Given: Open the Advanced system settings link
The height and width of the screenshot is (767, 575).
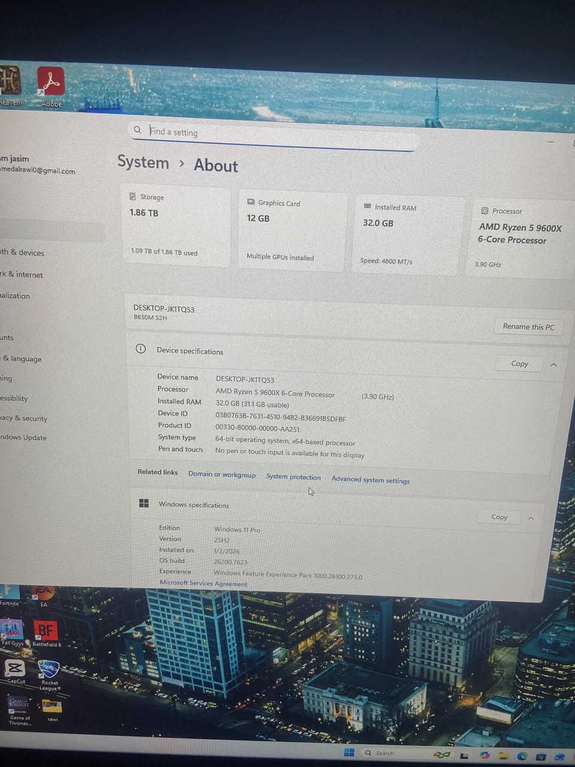Looking at the screenshot, I should click(x=370, y=480).
